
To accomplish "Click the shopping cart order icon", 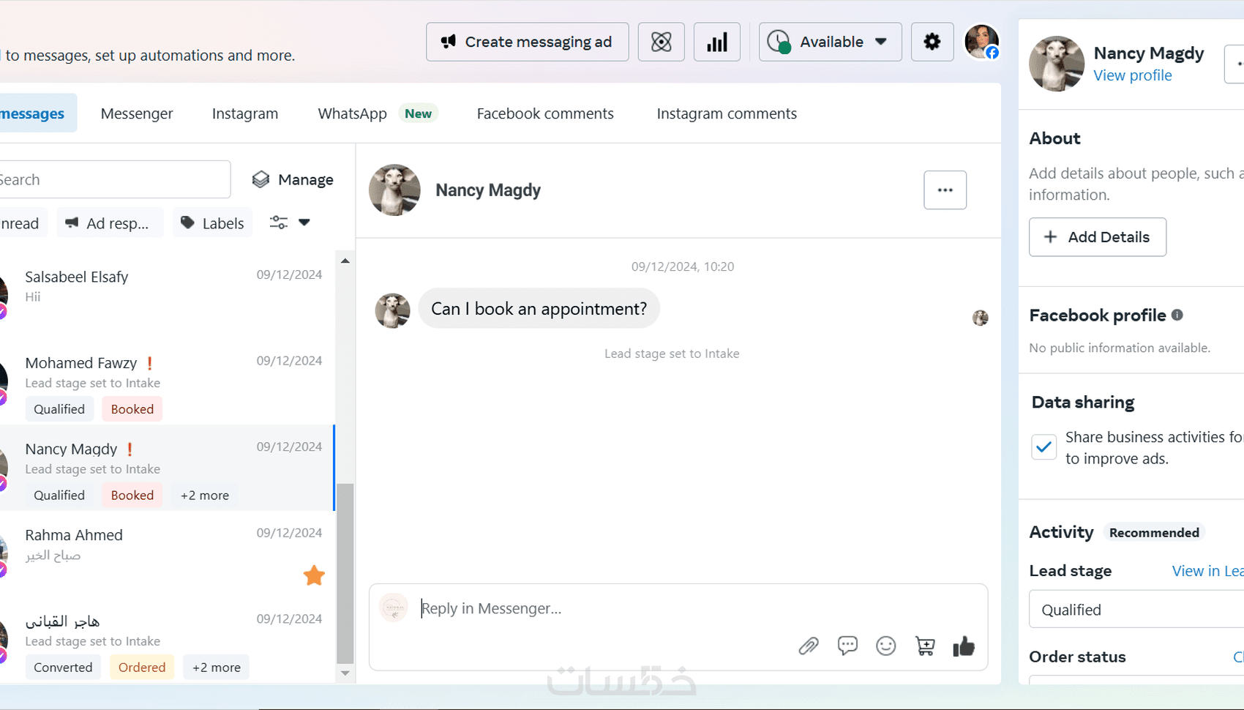I will [925, 646].
